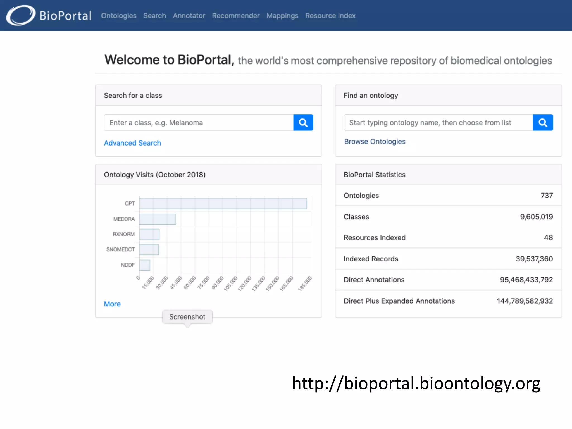Click the Indexed Records row label
This screenshot has width=572, height=429.
pyautogui.click(x=371, y=259)
